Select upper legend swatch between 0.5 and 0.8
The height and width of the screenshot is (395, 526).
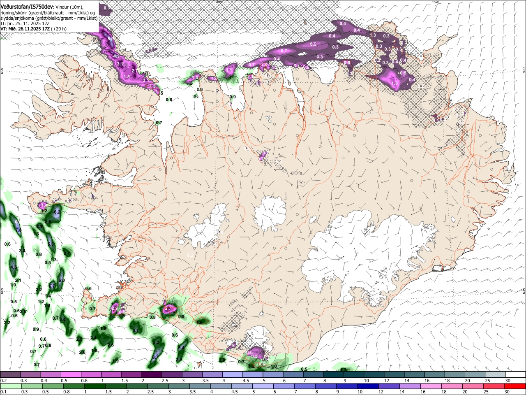coord(71,375)
